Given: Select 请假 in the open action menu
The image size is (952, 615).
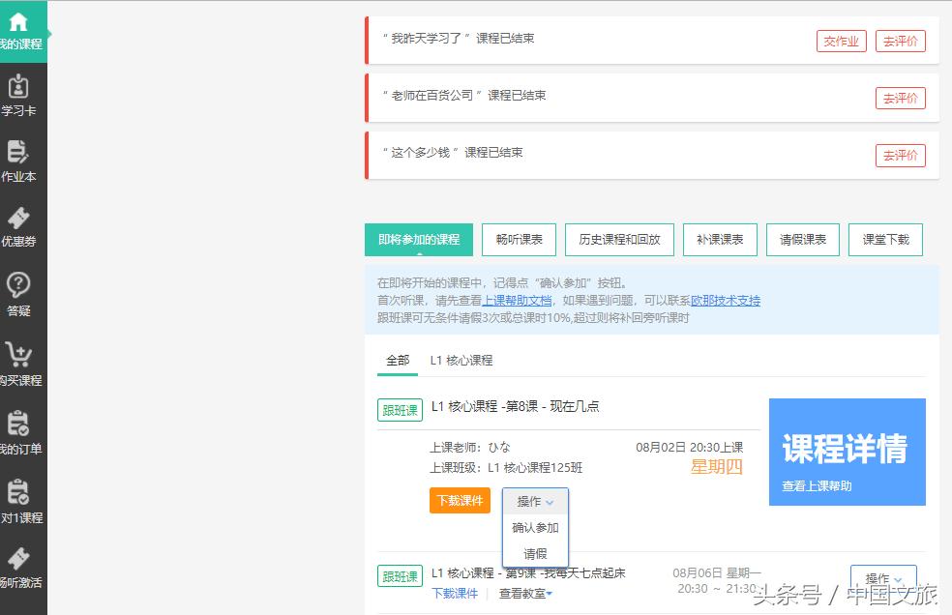Looking at the screenshot, I should click(x=534, y=554).
